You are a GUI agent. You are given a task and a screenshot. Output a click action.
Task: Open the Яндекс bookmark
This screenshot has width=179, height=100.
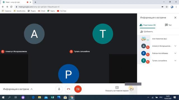32,11
